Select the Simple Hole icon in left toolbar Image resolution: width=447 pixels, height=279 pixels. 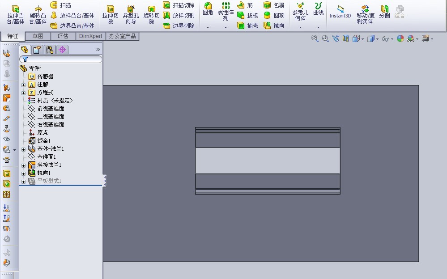tap(7, 184)
